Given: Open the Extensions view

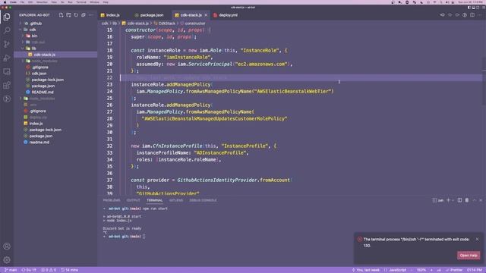Looking at the screenshot, I should point(7,85).
